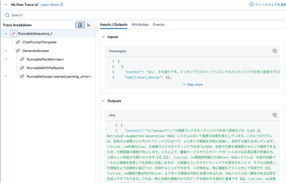Send feedback via フィードバックを送信 link
This screenshot has height=183, width=286.
tap(270, 5)
